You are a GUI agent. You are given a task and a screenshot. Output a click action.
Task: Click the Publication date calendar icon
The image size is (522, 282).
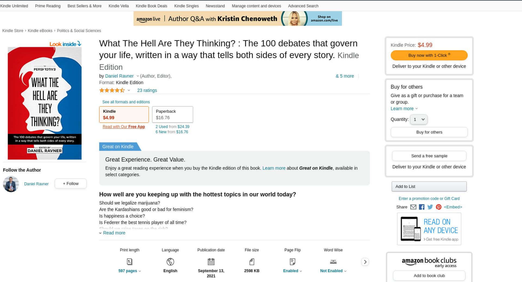[x=211, y=262]
